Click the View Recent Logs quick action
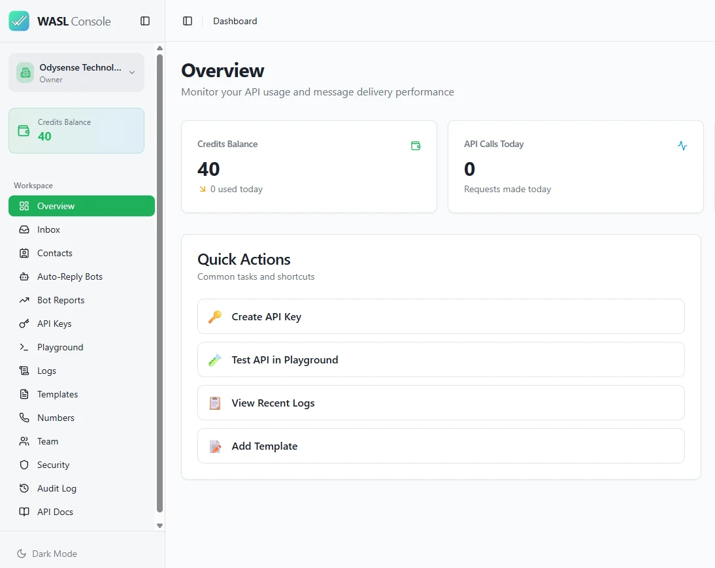 (x=441, y=403)
